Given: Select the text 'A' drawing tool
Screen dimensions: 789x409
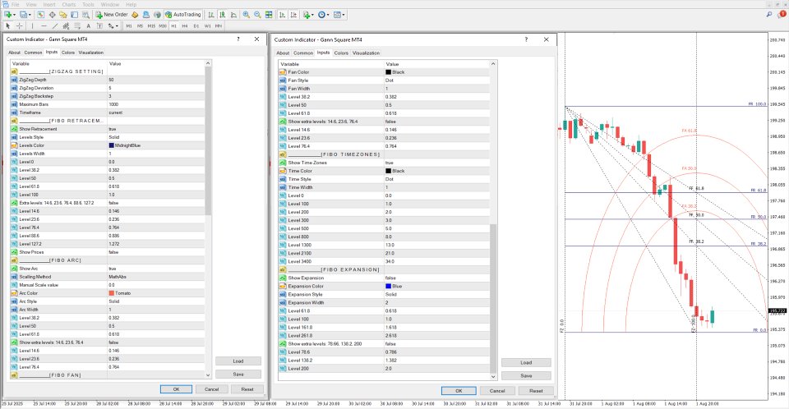Looking at the screenshot, I should 88,25.
